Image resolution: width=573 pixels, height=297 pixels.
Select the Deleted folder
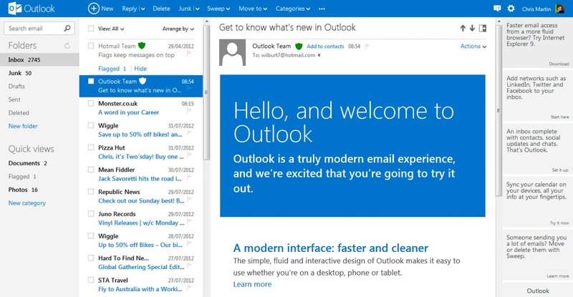39,113
